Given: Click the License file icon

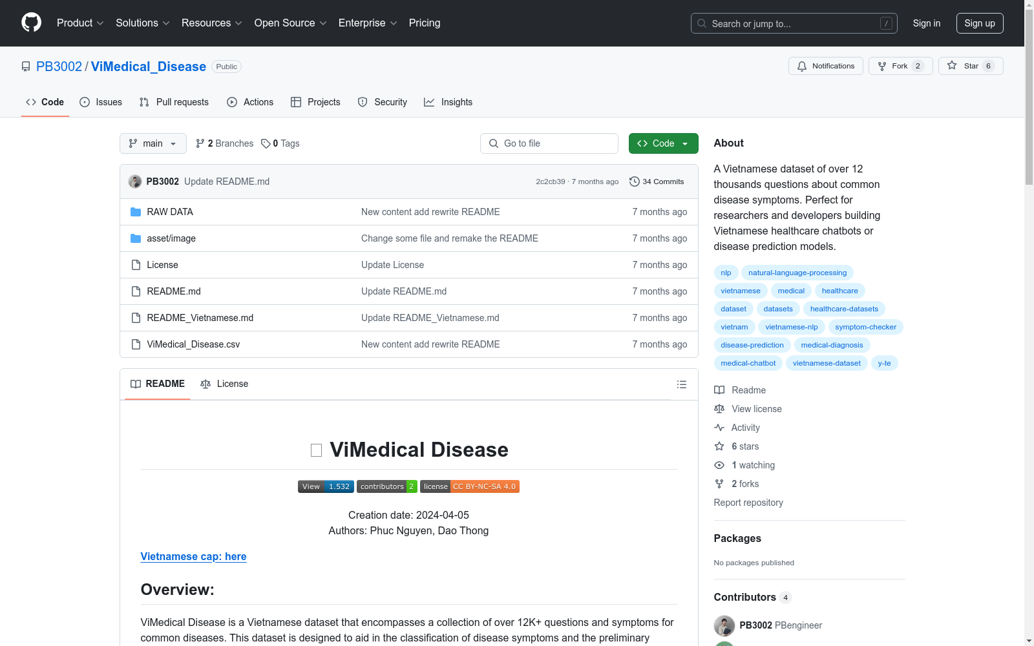Looking at the screenshot, I should tap(136, 265).
